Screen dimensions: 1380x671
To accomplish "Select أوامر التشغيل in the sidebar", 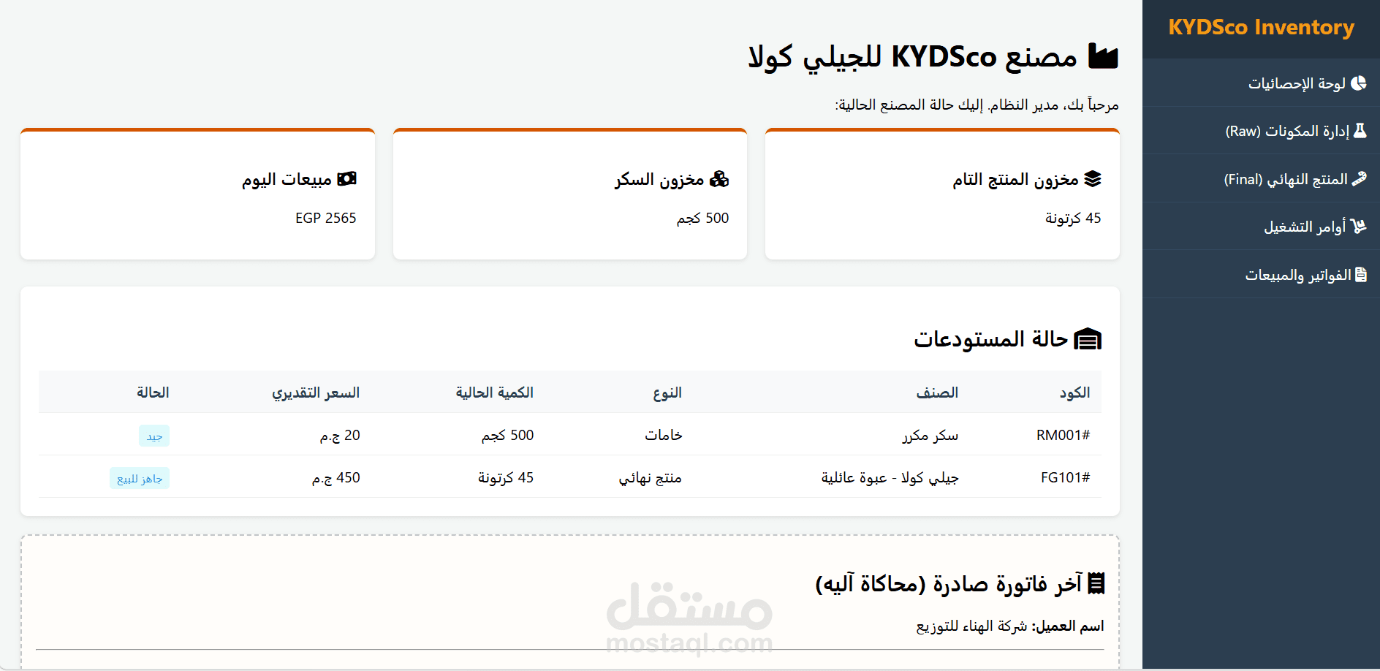I will 1261,227.
